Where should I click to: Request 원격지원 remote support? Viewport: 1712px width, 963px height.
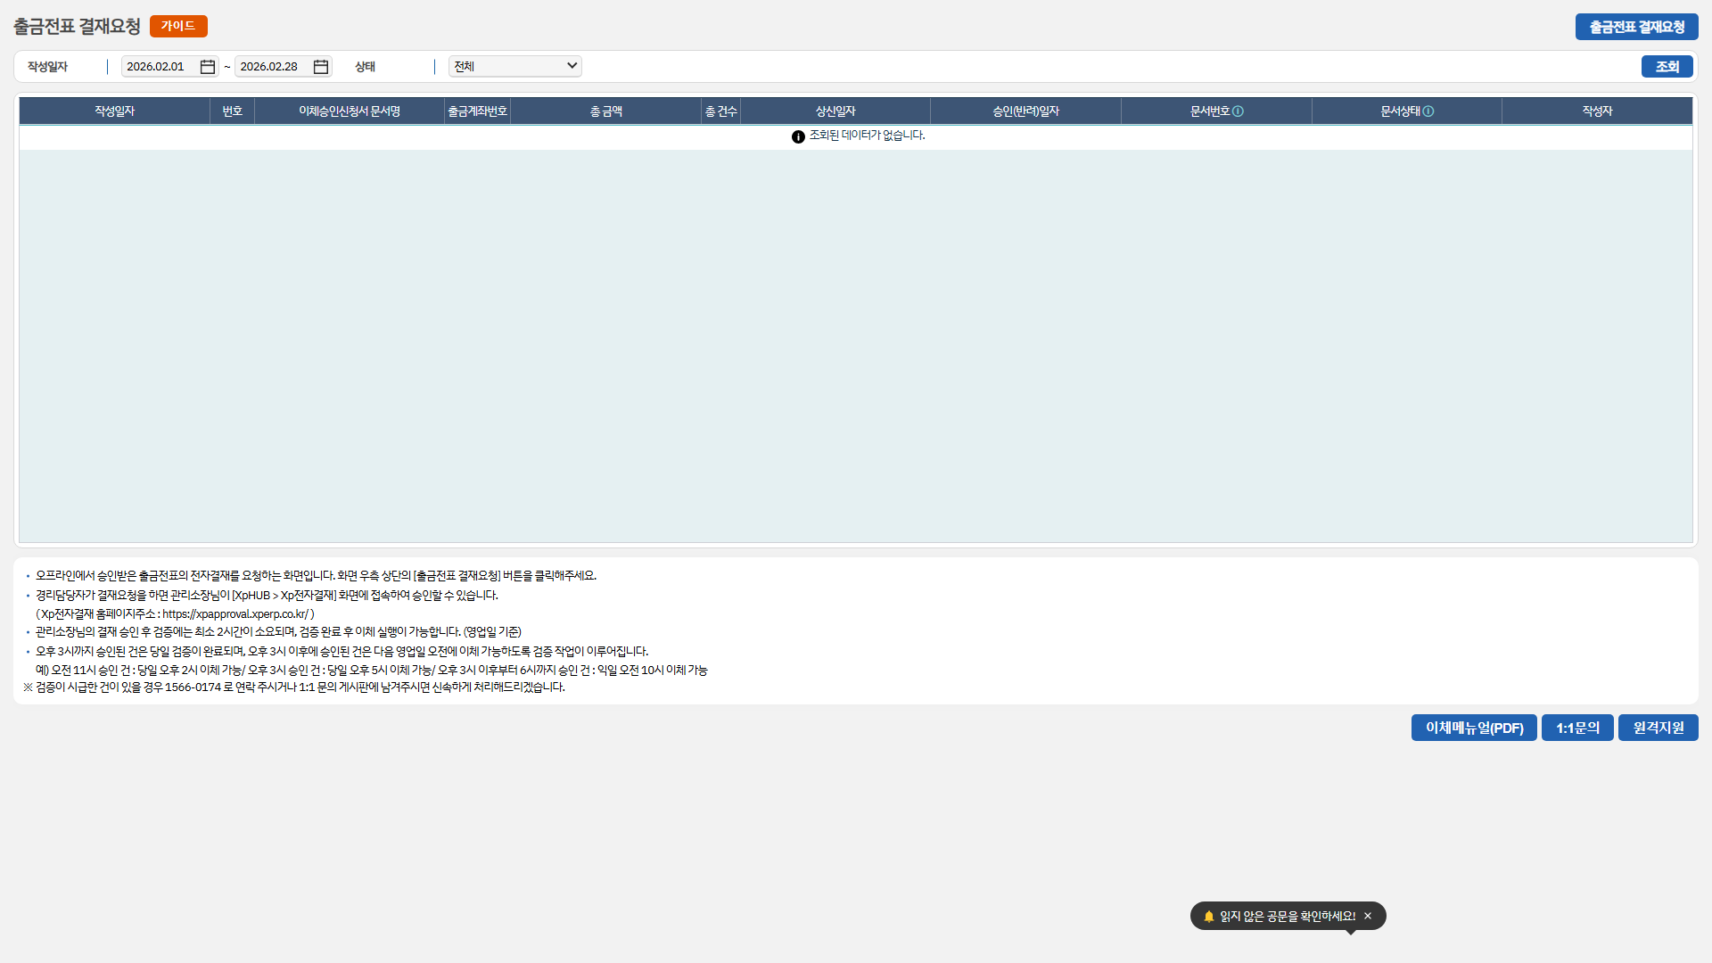click(x=1658, y=728)
